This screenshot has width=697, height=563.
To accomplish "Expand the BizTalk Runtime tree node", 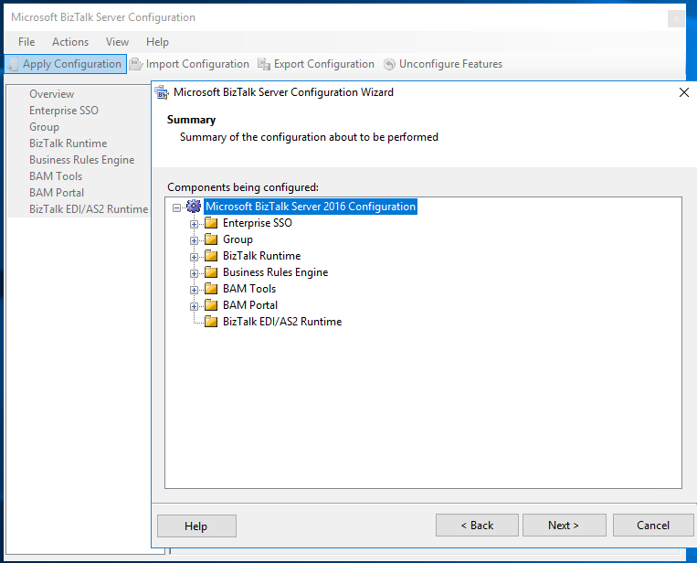I will pyautogui.click(x=194, y=257).
